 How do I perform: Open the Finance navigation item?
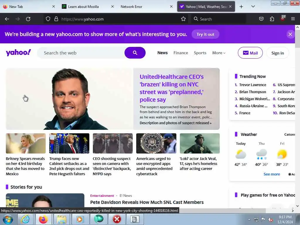(180, 53)
